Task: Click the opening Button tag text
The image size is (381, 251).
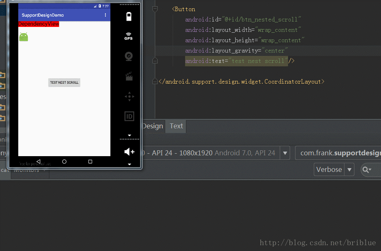Action: pos(183,9)
